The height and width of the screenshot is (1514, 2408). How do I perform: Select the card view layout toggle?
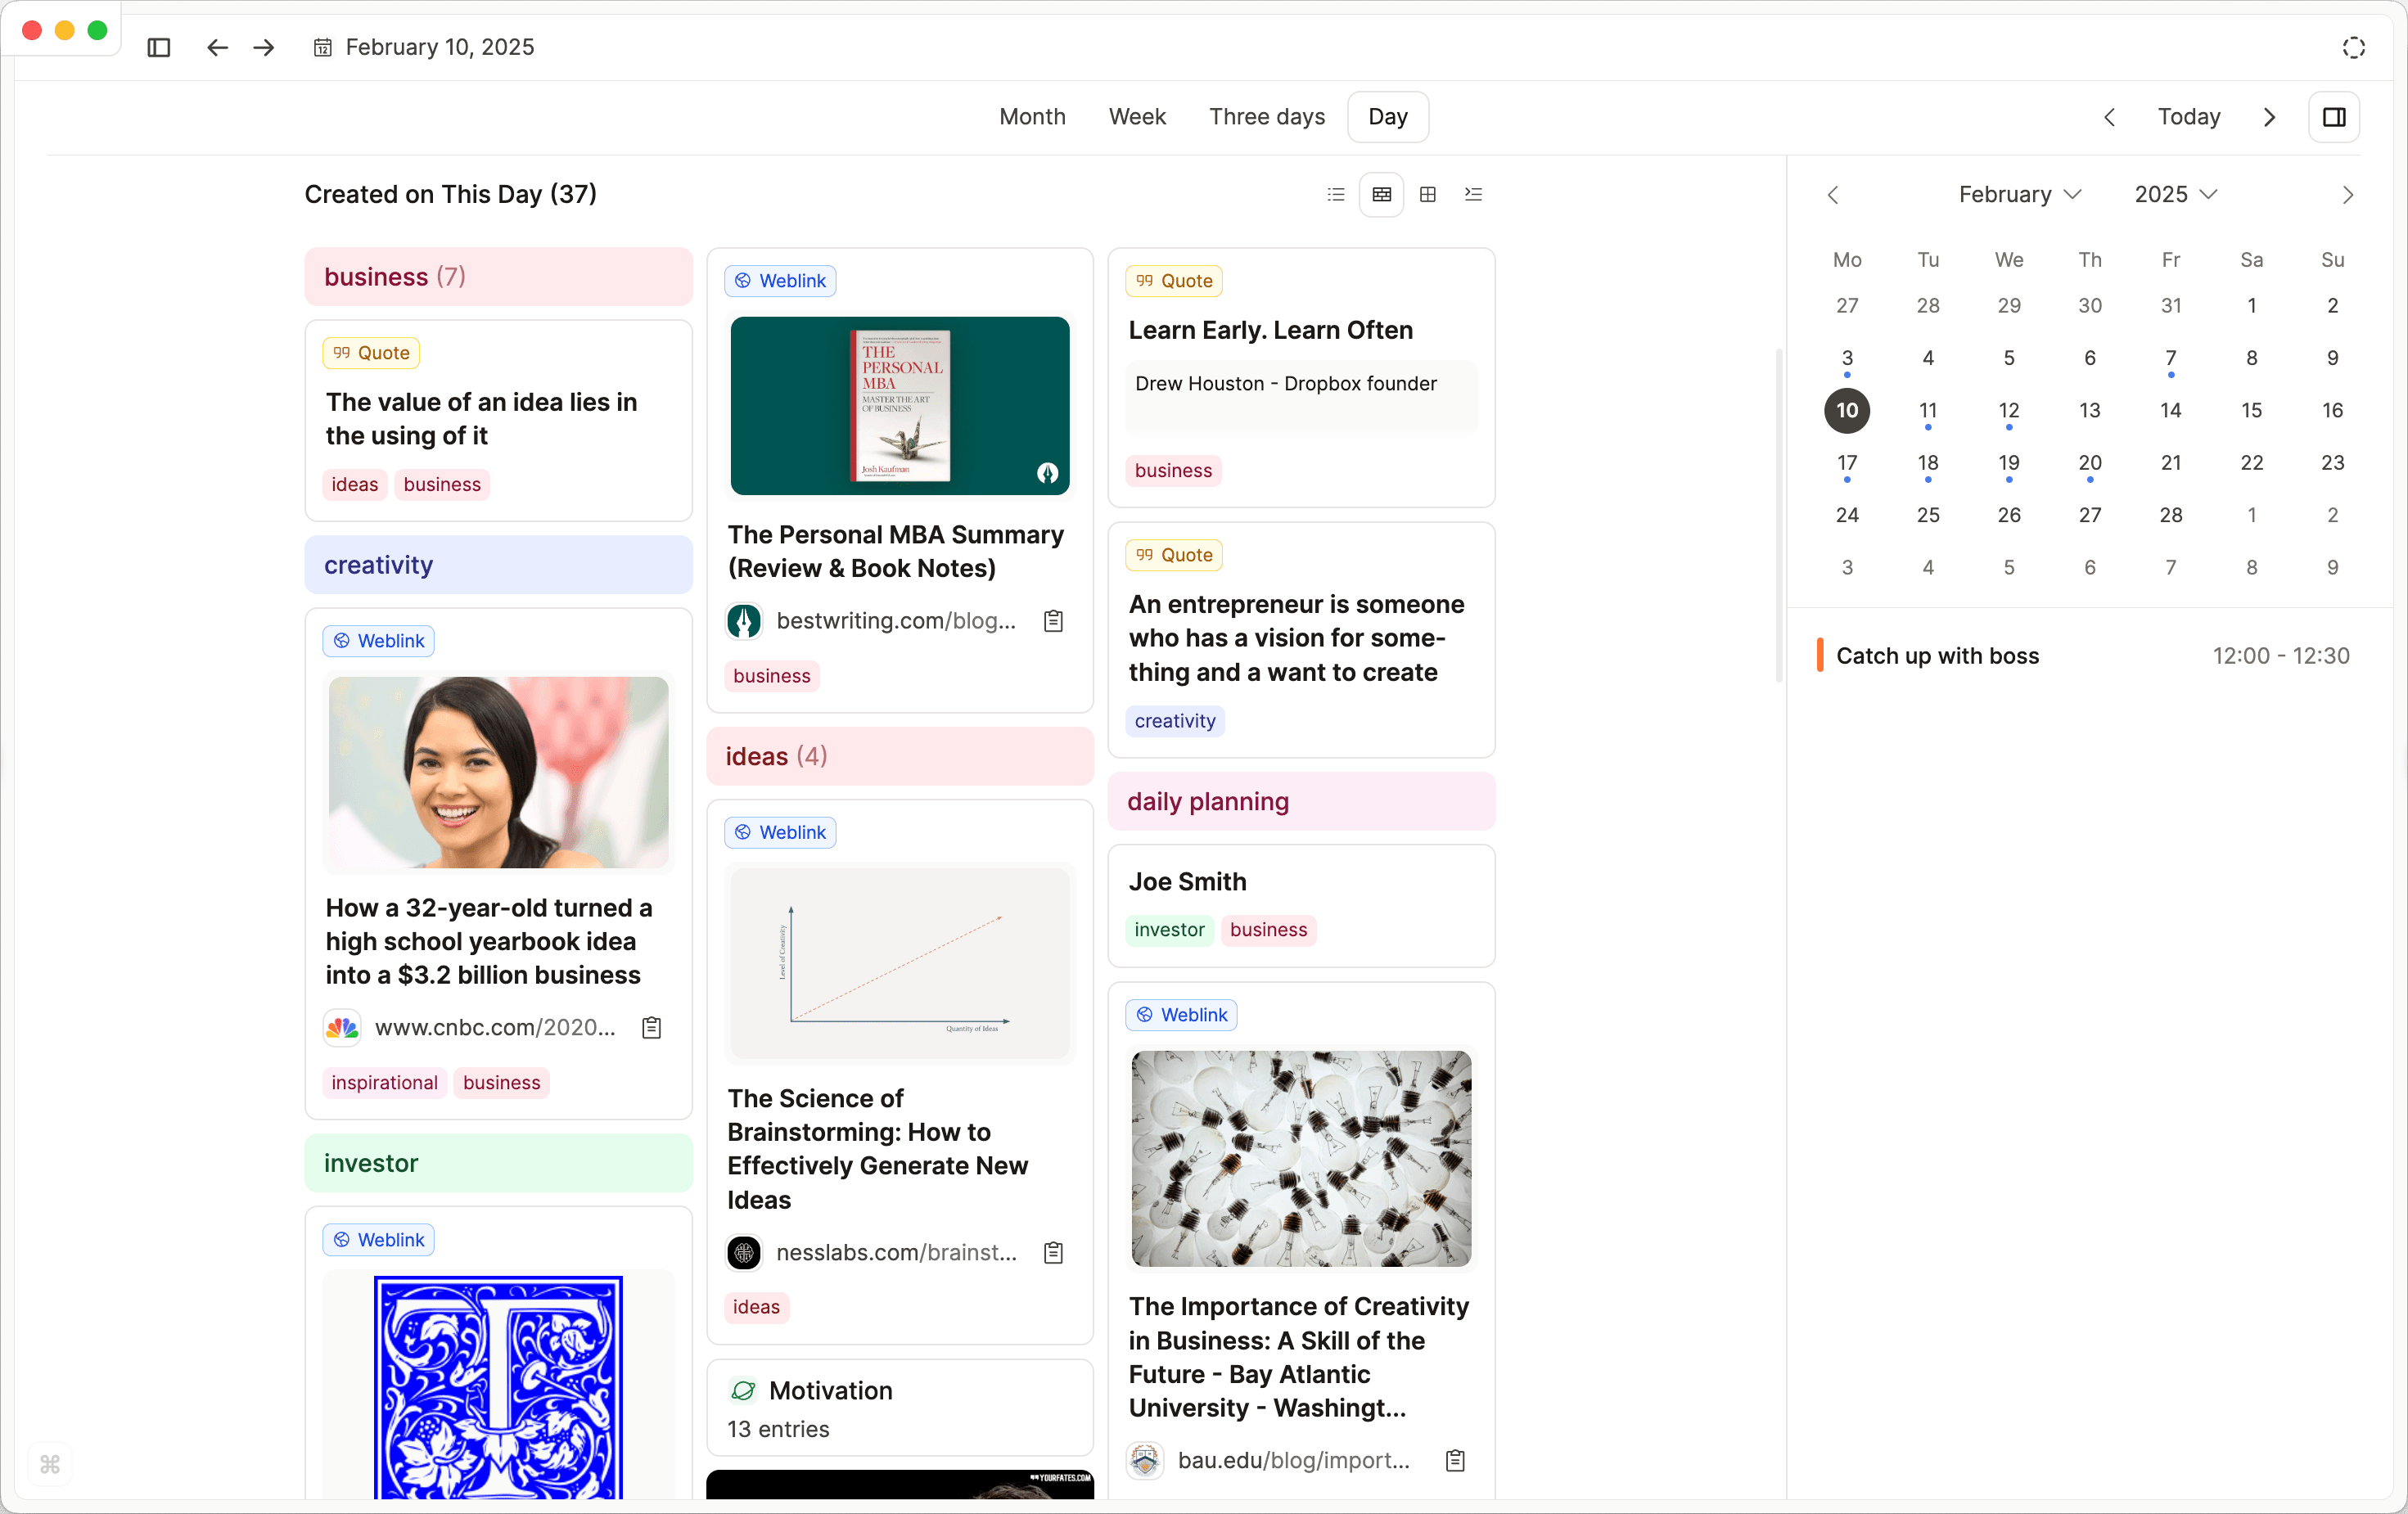(x=1382, y=194)
